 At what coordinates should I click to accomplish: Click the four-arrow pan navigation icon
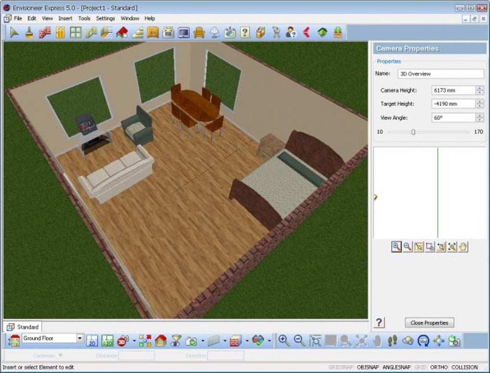click(439, 340)
